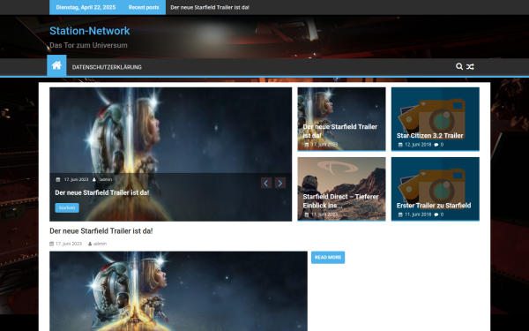Click author icon beside admin in slider
Screen dimensions: 529x331
tap(94, 180)
